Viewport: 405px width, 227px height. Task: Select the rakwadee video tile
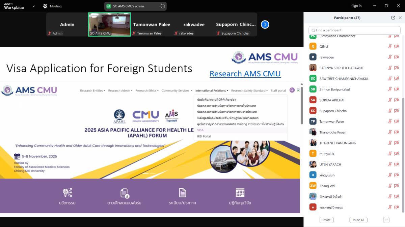click(194, 25)
